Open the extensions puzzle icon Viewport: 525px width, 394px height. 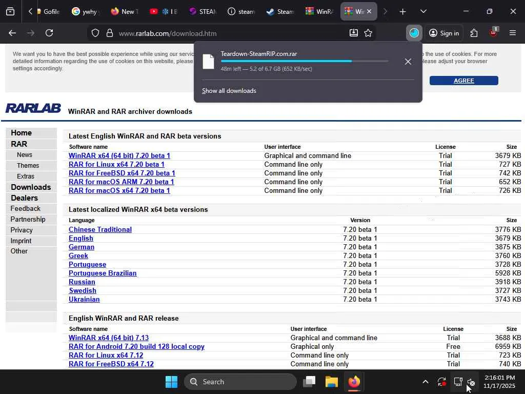point(474,33)
